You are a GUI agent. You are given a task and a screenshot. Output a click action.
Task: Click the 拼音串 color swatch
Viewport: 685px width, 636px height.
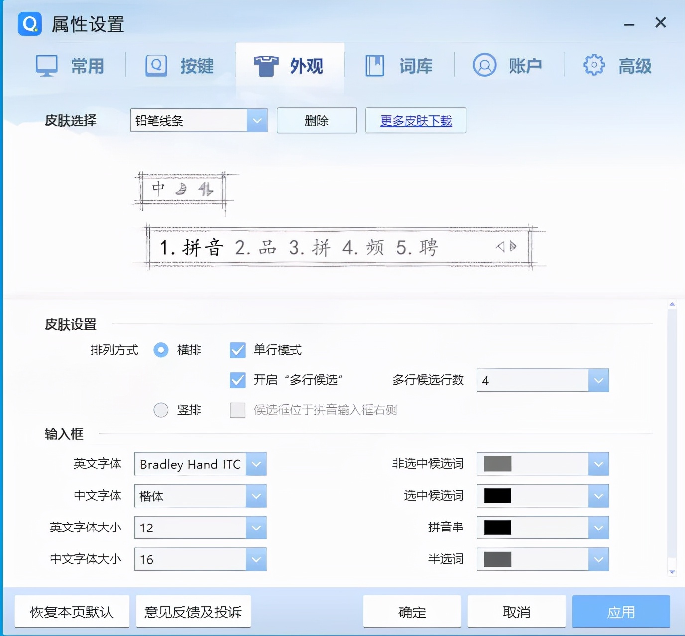click(498, 528)
